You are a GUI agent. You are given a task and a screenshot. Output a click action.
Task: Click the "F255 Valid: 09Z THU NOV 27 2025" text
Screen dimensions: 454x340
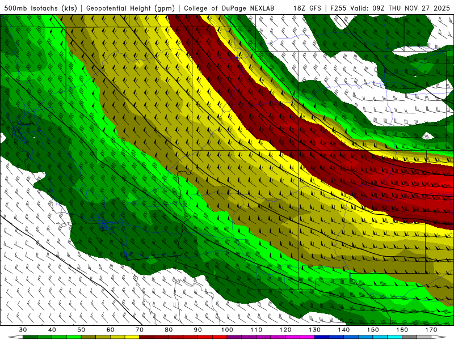coord(390,8)
